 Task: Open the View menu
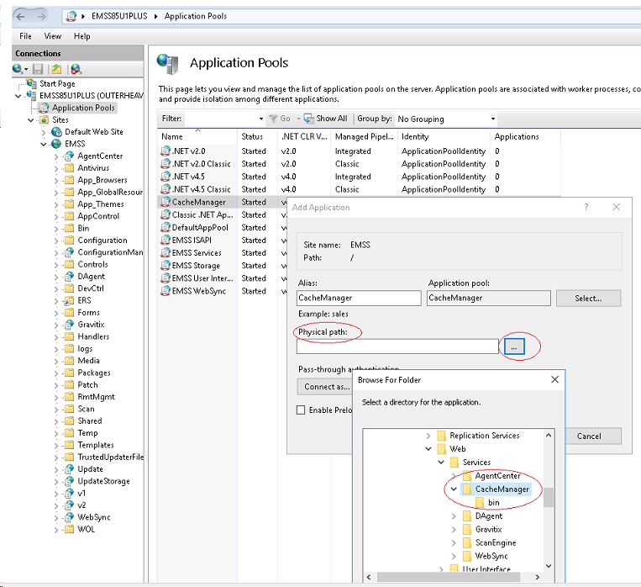tap(52, 36)
